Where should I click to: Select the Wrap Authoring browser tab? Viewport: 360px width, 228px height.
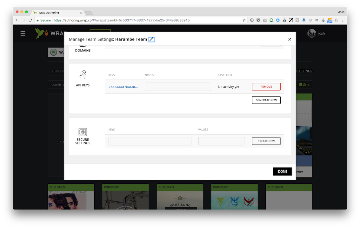click(x=57, y=13)
